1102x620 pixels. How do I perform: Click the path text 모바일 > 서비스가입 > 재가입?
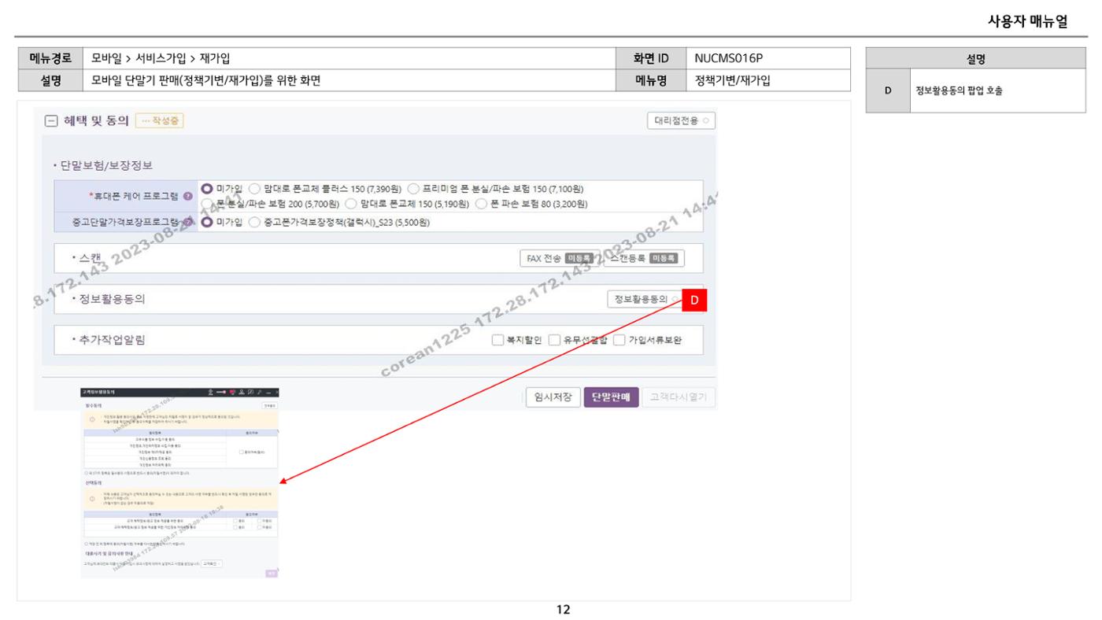pyautogui.click(x=161, y=58)
